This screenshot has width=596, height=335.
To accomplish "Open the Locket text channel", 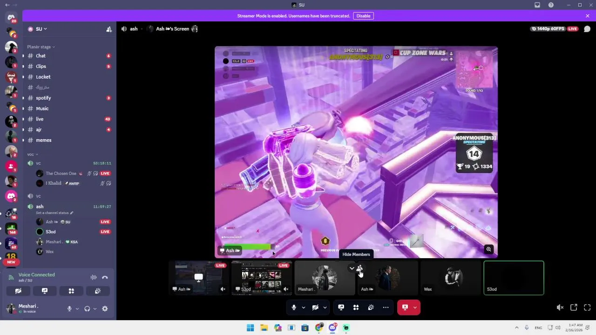I will click(69, 77).
